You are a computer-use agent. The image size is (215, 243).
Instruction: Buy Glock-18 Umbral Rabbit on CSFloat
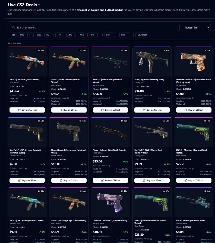(194, 110)
